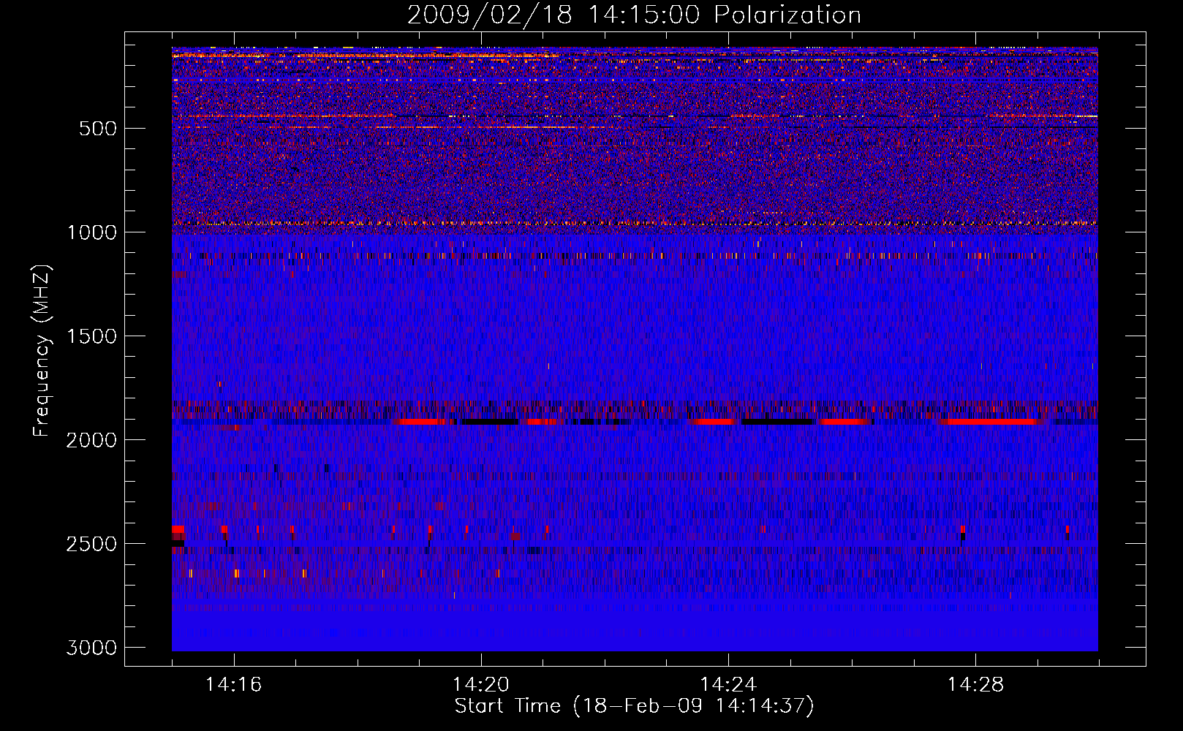The width and height of the screenshot is (1183, 731).
Task: Click the 500 frequency tick label
Action: pos(98,129)
